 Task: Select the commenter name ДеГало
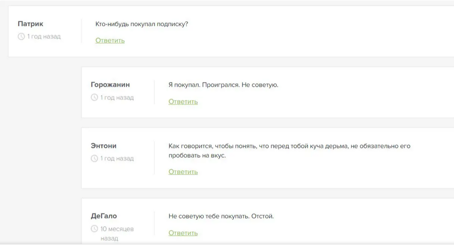click(104, 216)
